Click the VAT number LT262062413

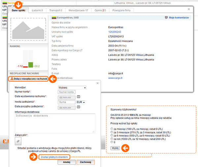tap(116, 37)
